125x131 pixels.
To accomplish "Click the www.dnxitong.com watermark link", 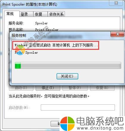I will [x=100, y=128].
